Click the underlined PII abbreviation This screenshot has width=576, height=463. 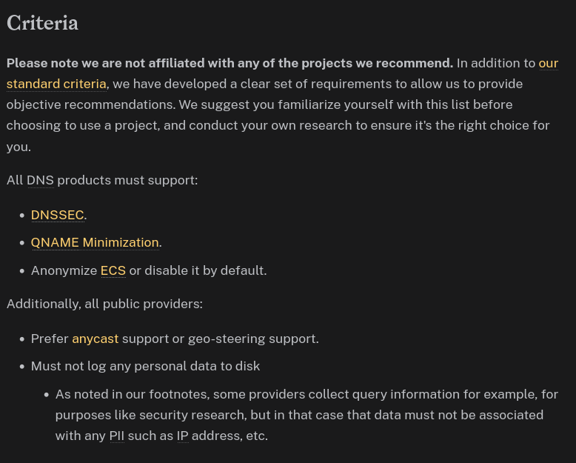pyautogui.click(x=116, y=436)
